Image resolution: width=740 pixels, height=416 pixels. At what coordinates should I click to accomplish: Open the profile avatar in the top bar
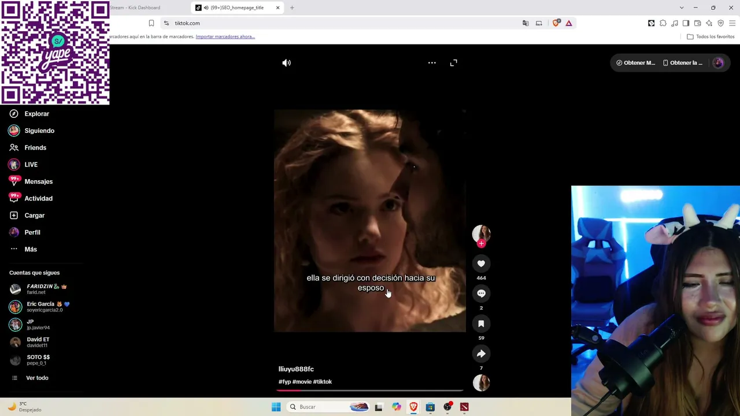pos(718,63)
